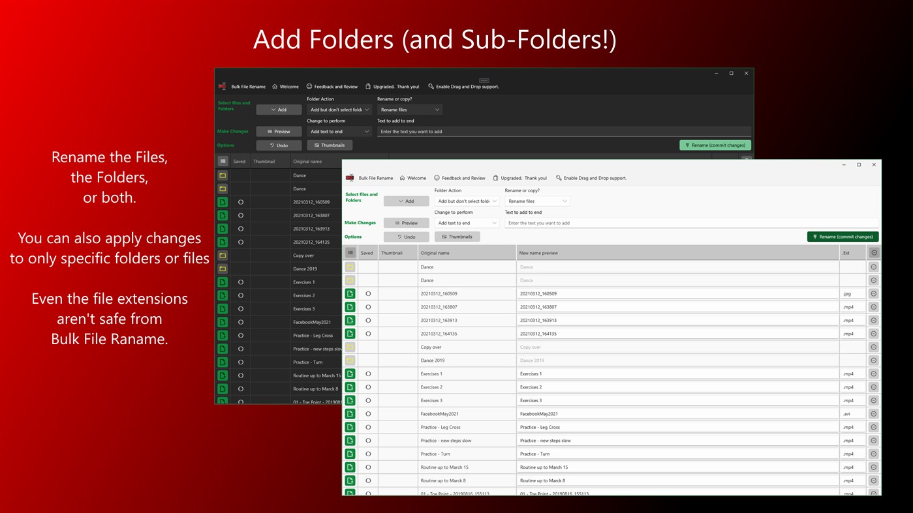913x513 pixels.
Task: Go to Welcome in dark window menu
Action: pos(285,87)
